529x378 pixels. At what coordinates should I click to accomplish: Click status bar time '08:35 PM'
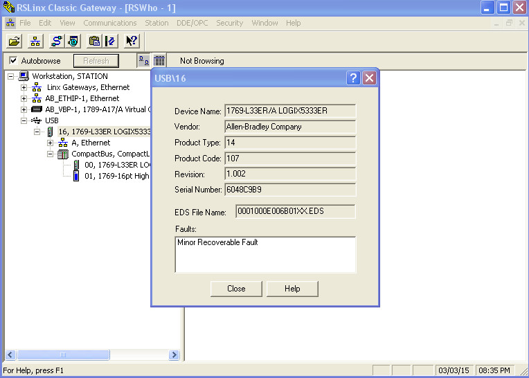pyautogui.click(x=494, y=370)
